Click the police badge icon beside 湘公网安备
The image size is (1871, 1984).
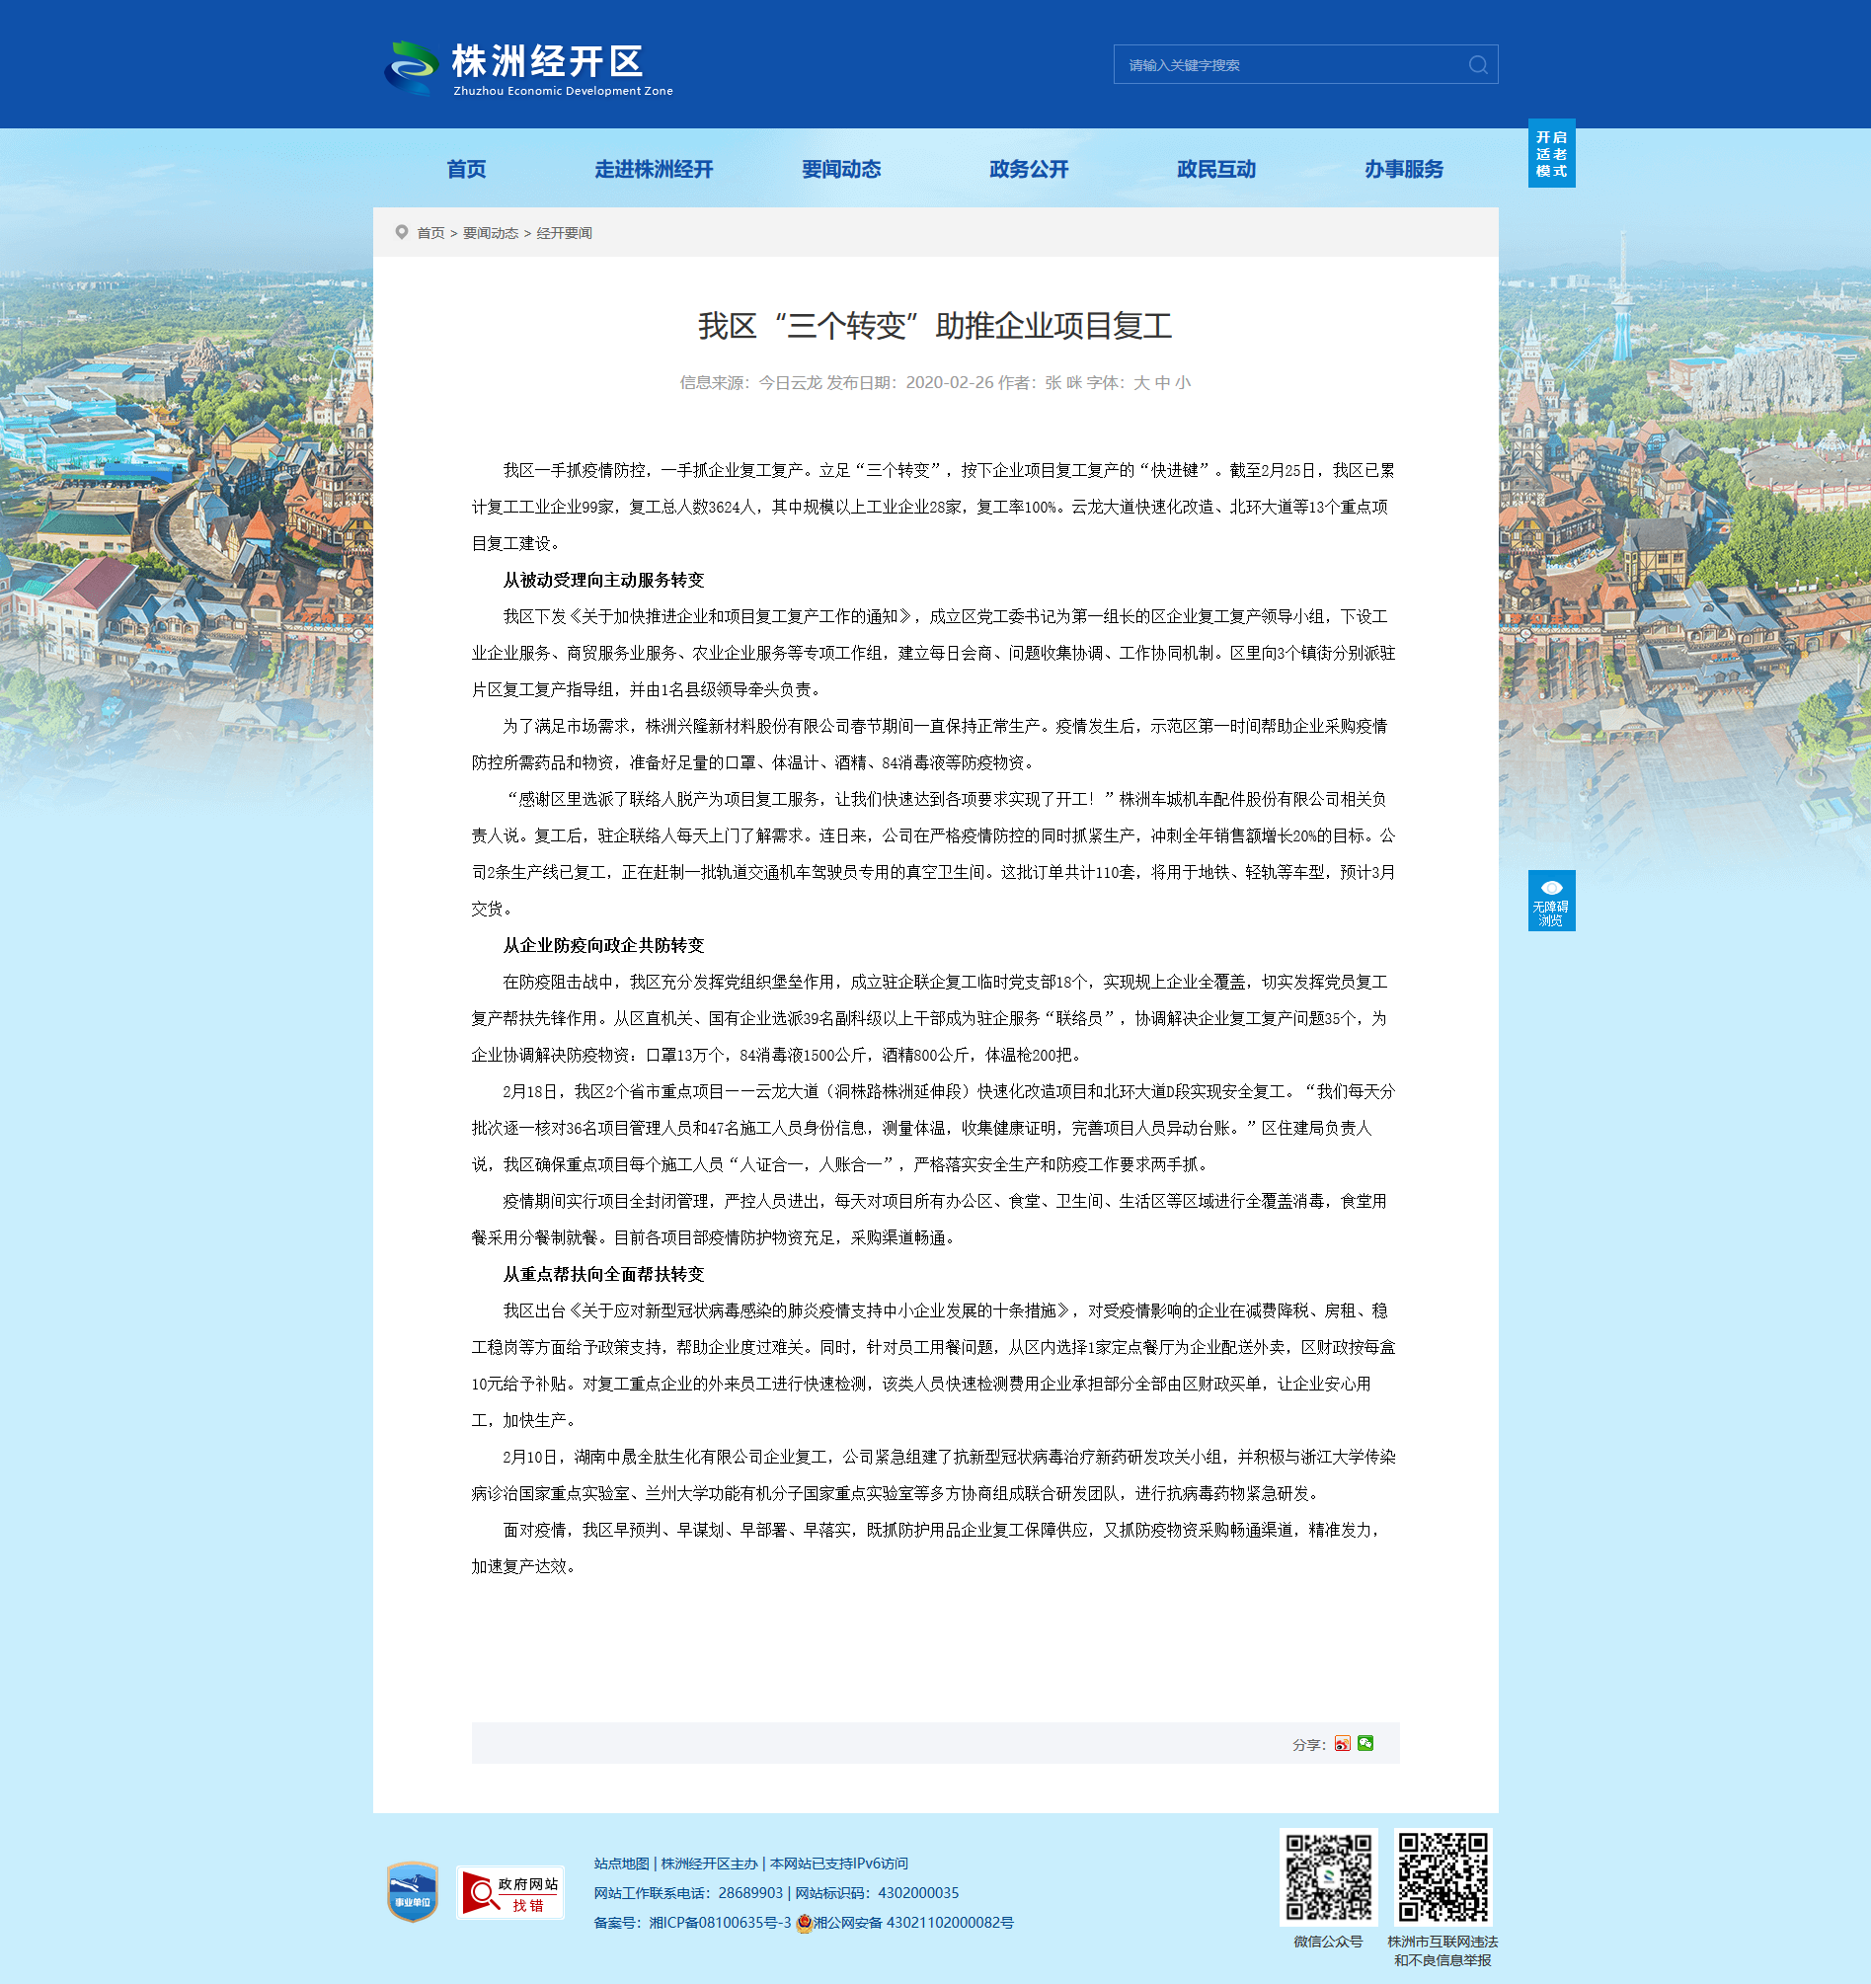click(805, 1922)
